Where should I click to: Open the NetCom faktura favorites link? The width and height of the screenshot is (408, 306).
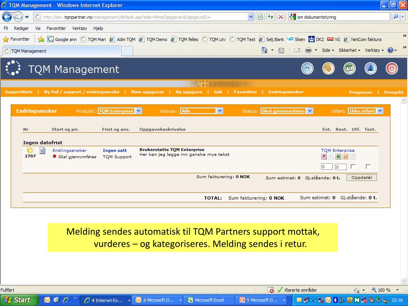pos(363,39)
